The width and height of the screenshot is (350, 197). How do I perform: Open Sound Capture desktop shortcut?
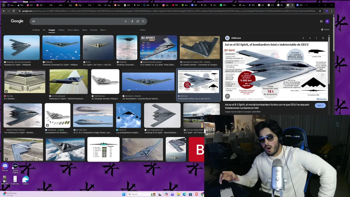click(x=15, y=168)
